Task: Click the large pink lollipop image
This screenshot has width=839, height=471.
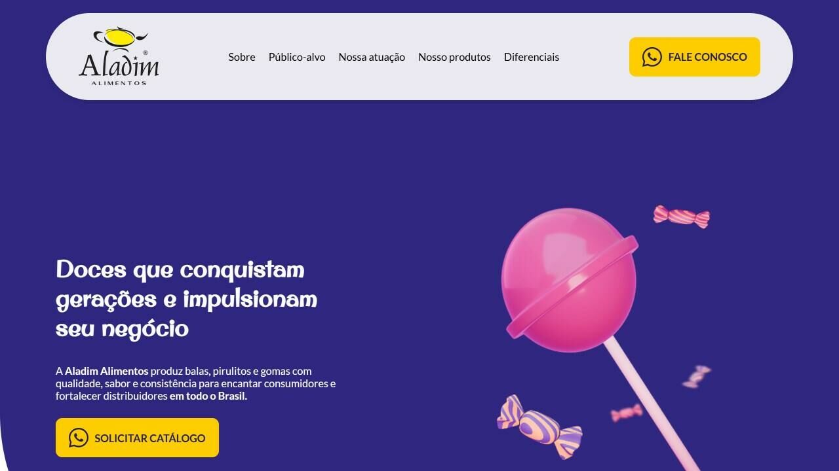Action: point(569,280)
